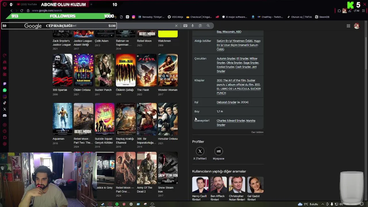The image size is (368, 207).
Task: Open Satürn En İyi Yönetmen Ödülü link
Action: tap(235, 41)
